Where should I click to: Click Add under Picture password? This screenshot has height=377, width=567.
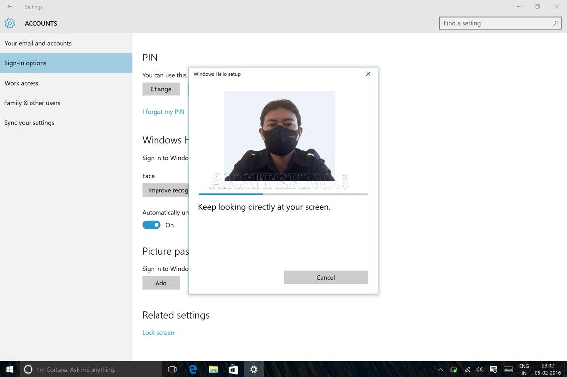click(161, 283)
